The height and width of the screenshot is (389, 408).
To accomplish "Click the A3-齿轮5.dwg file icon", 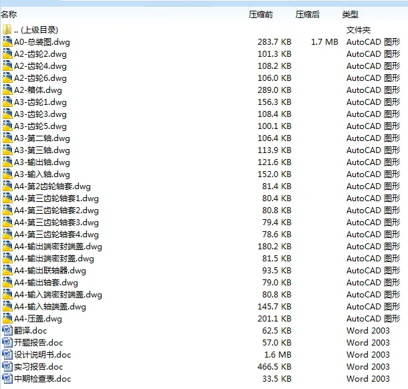I will point(7,126).
